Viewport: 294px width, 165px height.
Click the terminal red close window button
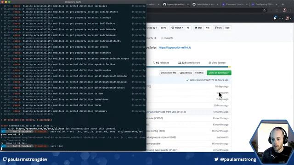coord(2,2)
